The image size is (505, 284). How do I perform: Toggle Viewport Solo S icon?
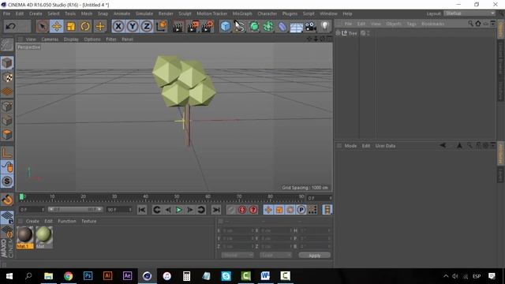tap(7, 181)
